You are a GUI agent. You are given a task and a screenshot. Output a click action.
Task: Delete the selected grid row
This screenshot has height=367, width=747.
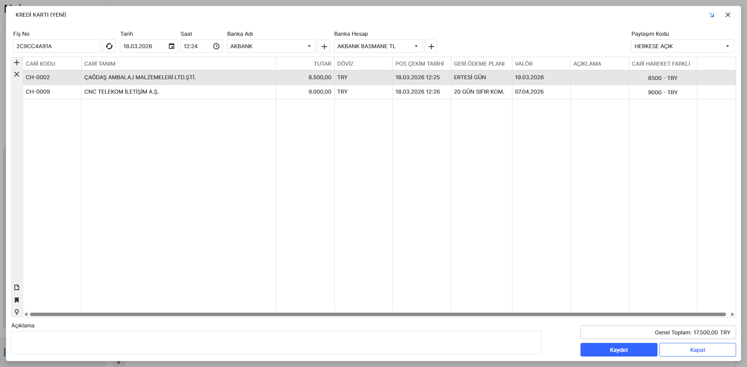[17, 74]
